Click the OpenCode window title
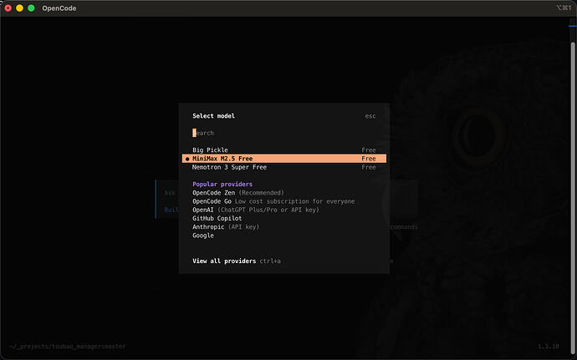Viewport: 577px width, 360px height. (x=59, y=8)
